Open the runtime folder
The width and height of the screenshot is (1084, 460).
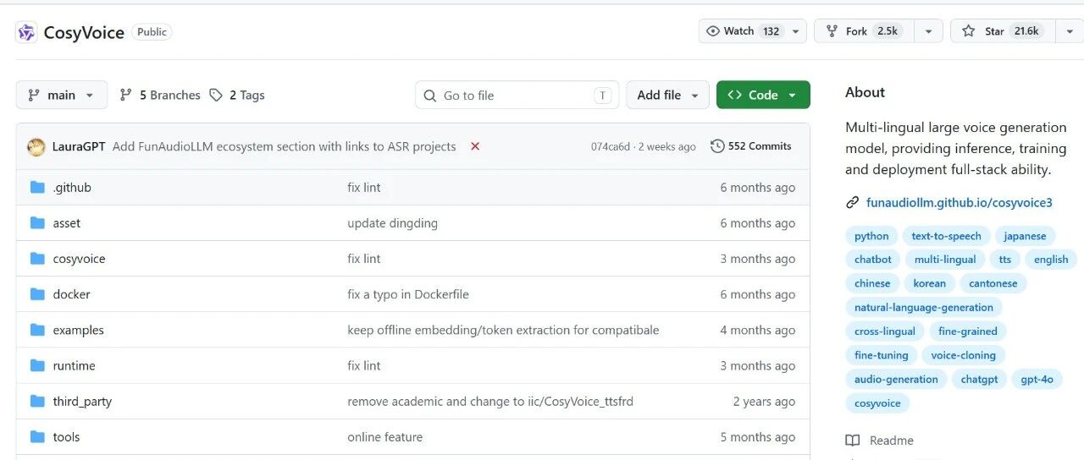point(74,365)
